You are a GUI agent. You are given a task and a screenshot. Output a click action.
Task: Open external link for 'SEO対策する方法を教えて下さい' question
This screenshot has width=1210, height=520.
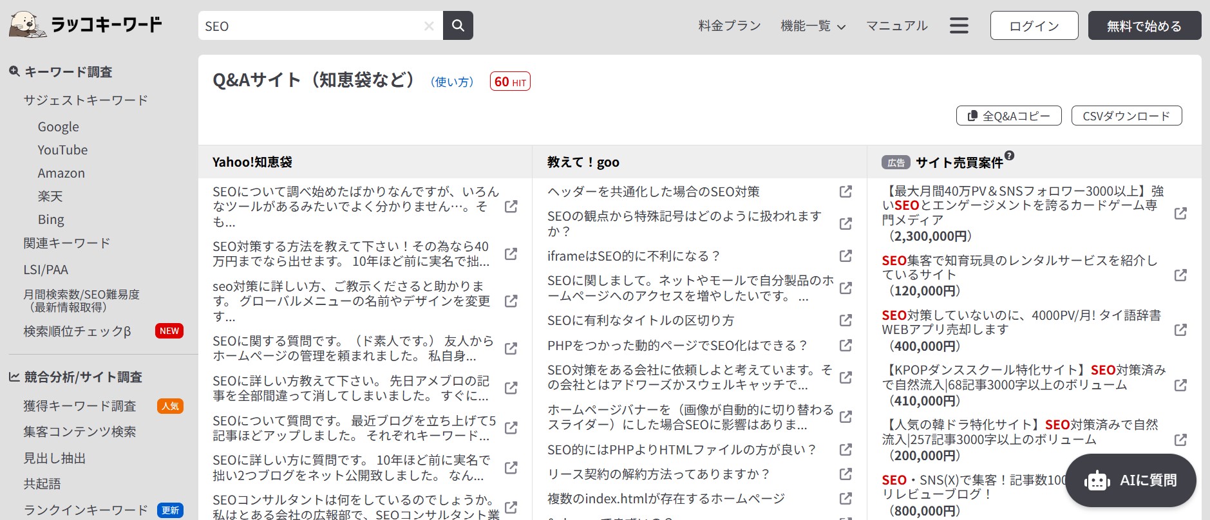click(x=511, y=254)
